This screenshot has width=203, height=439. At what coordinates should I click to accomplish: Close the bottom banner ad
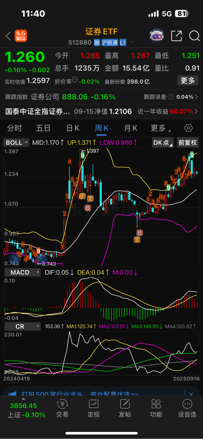(191, 394)
